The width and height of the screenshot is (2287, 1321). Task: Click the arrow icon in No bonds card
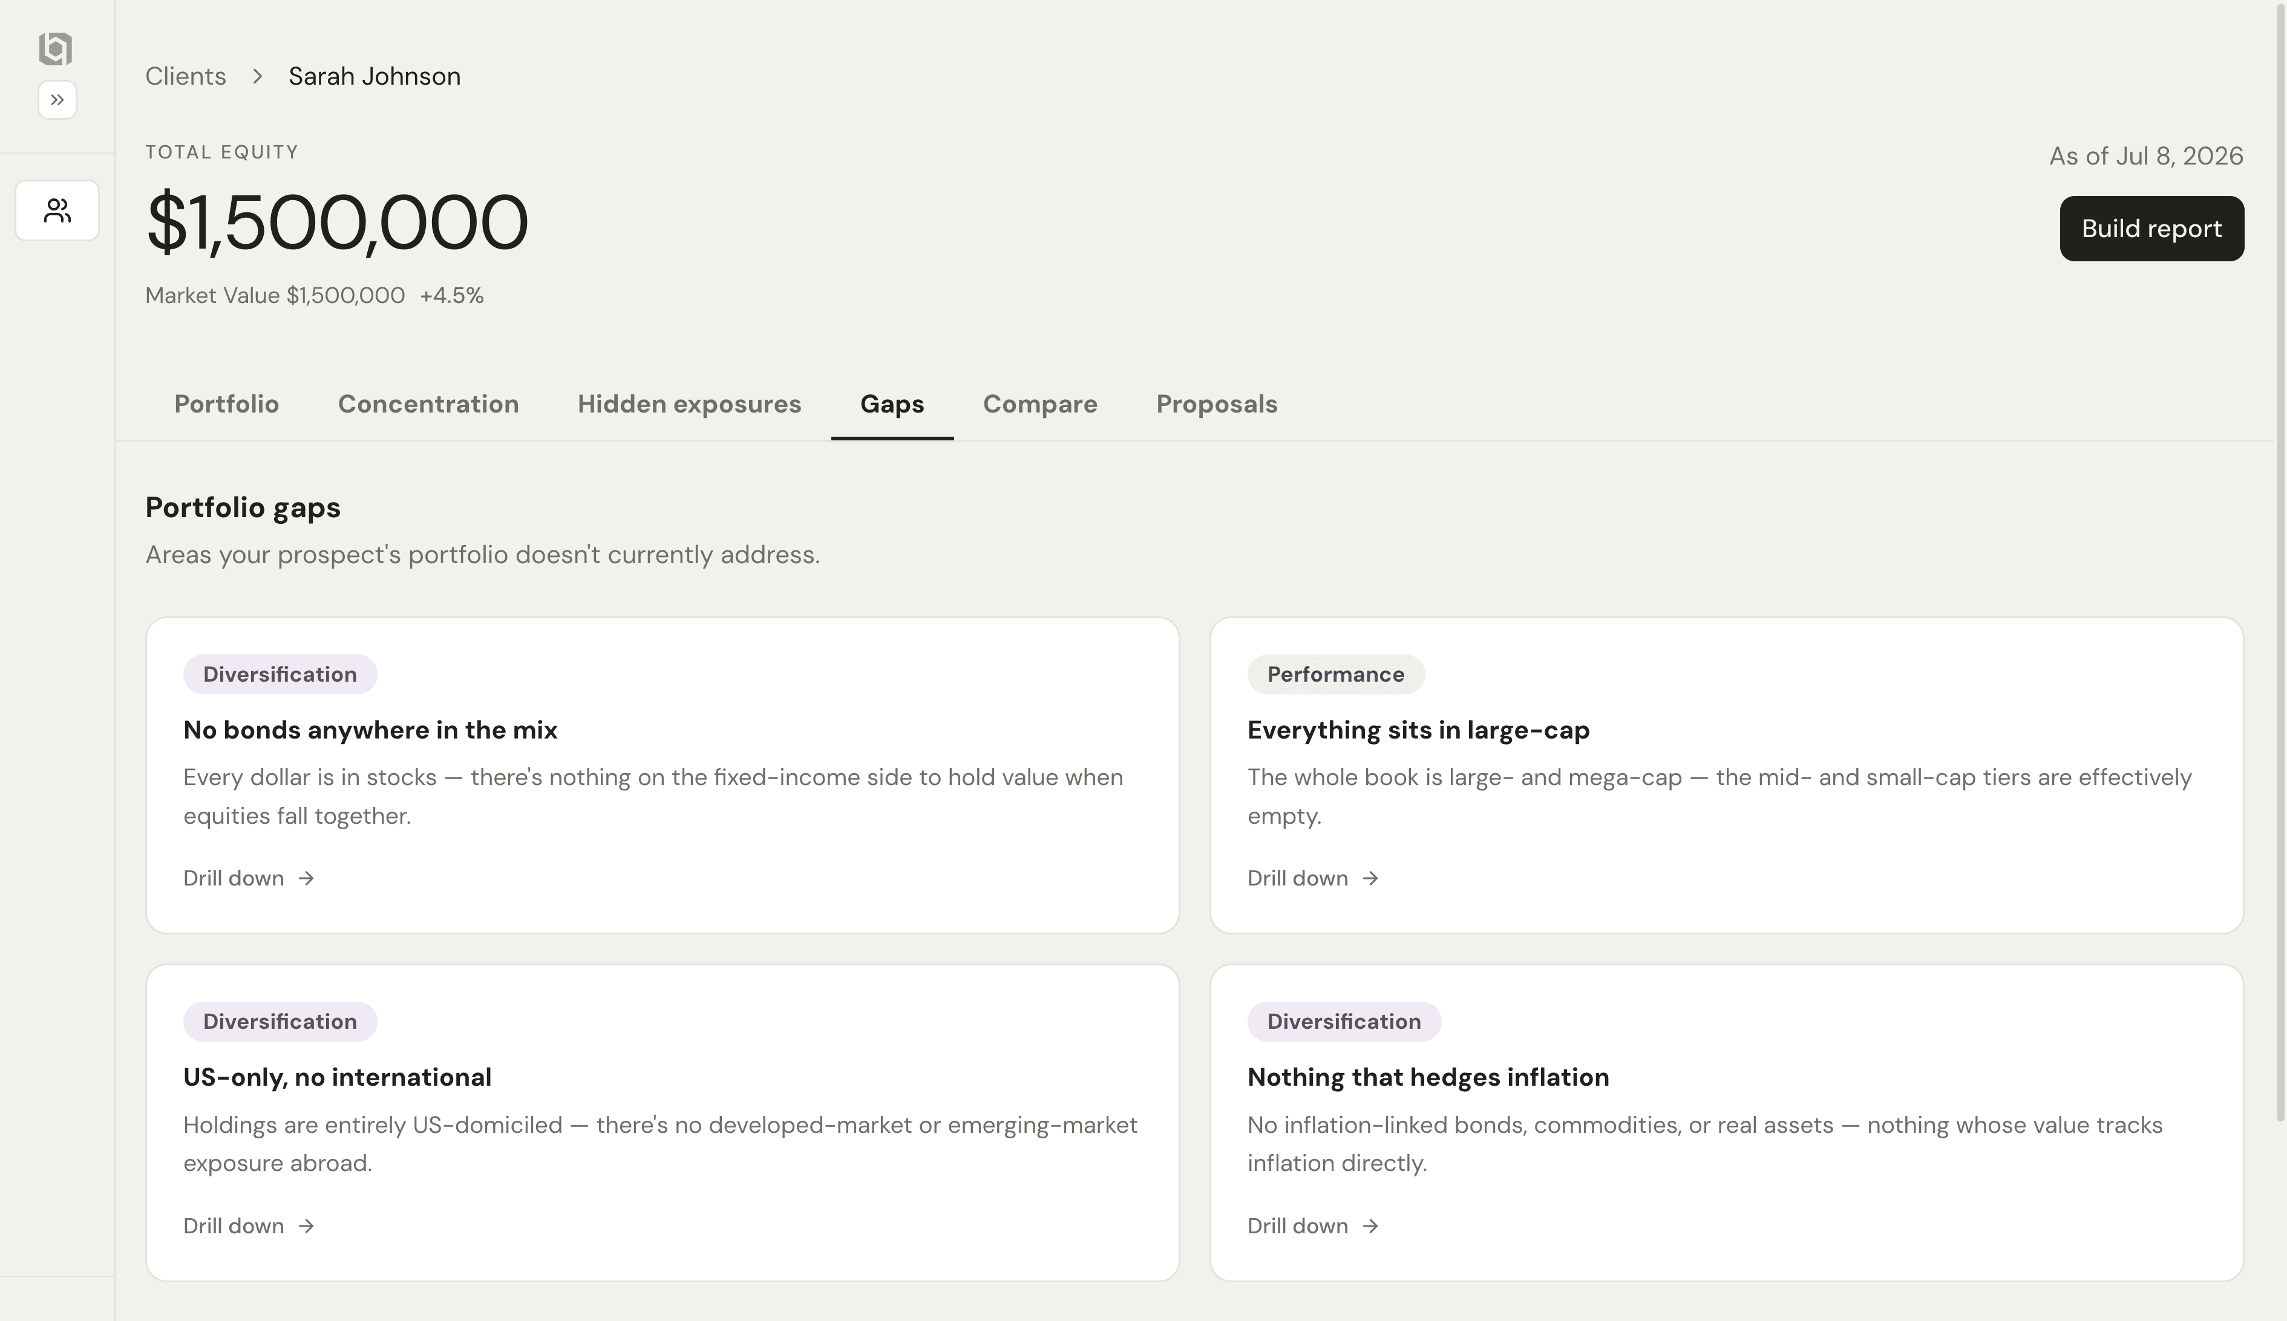(307, 878)
